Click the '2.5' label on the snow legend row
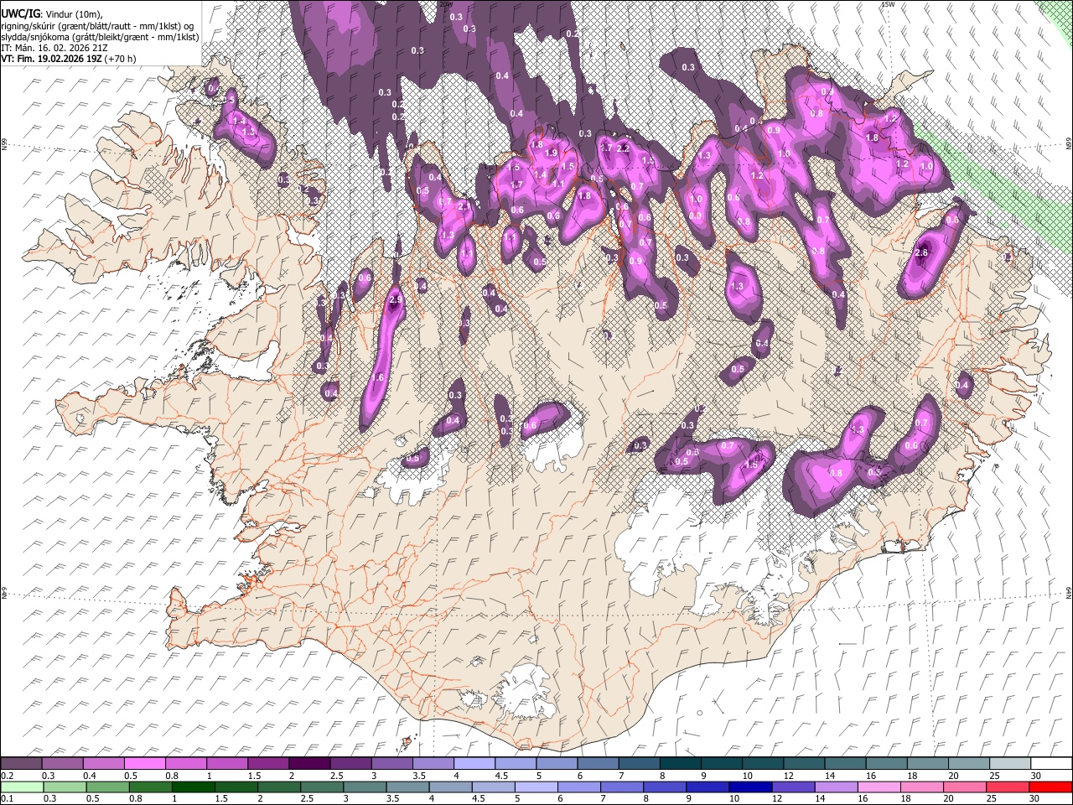The image size is (1073, 805). click(336, 776)
